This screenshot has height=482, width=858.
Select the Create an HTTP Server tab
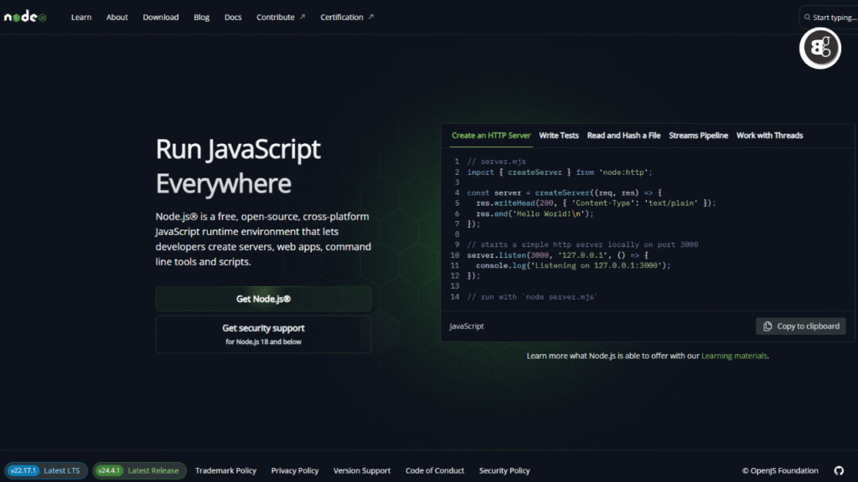490,135
